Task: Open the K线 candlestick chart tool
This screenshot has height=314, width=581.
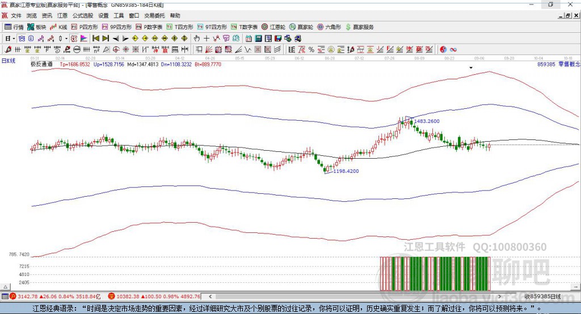Action: [58, 27]
